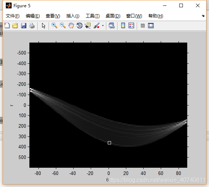This screenshot has height=187, width=209.
Task: Activate the Zoom Out magnifier tool
Action: (x=63, y=25)
